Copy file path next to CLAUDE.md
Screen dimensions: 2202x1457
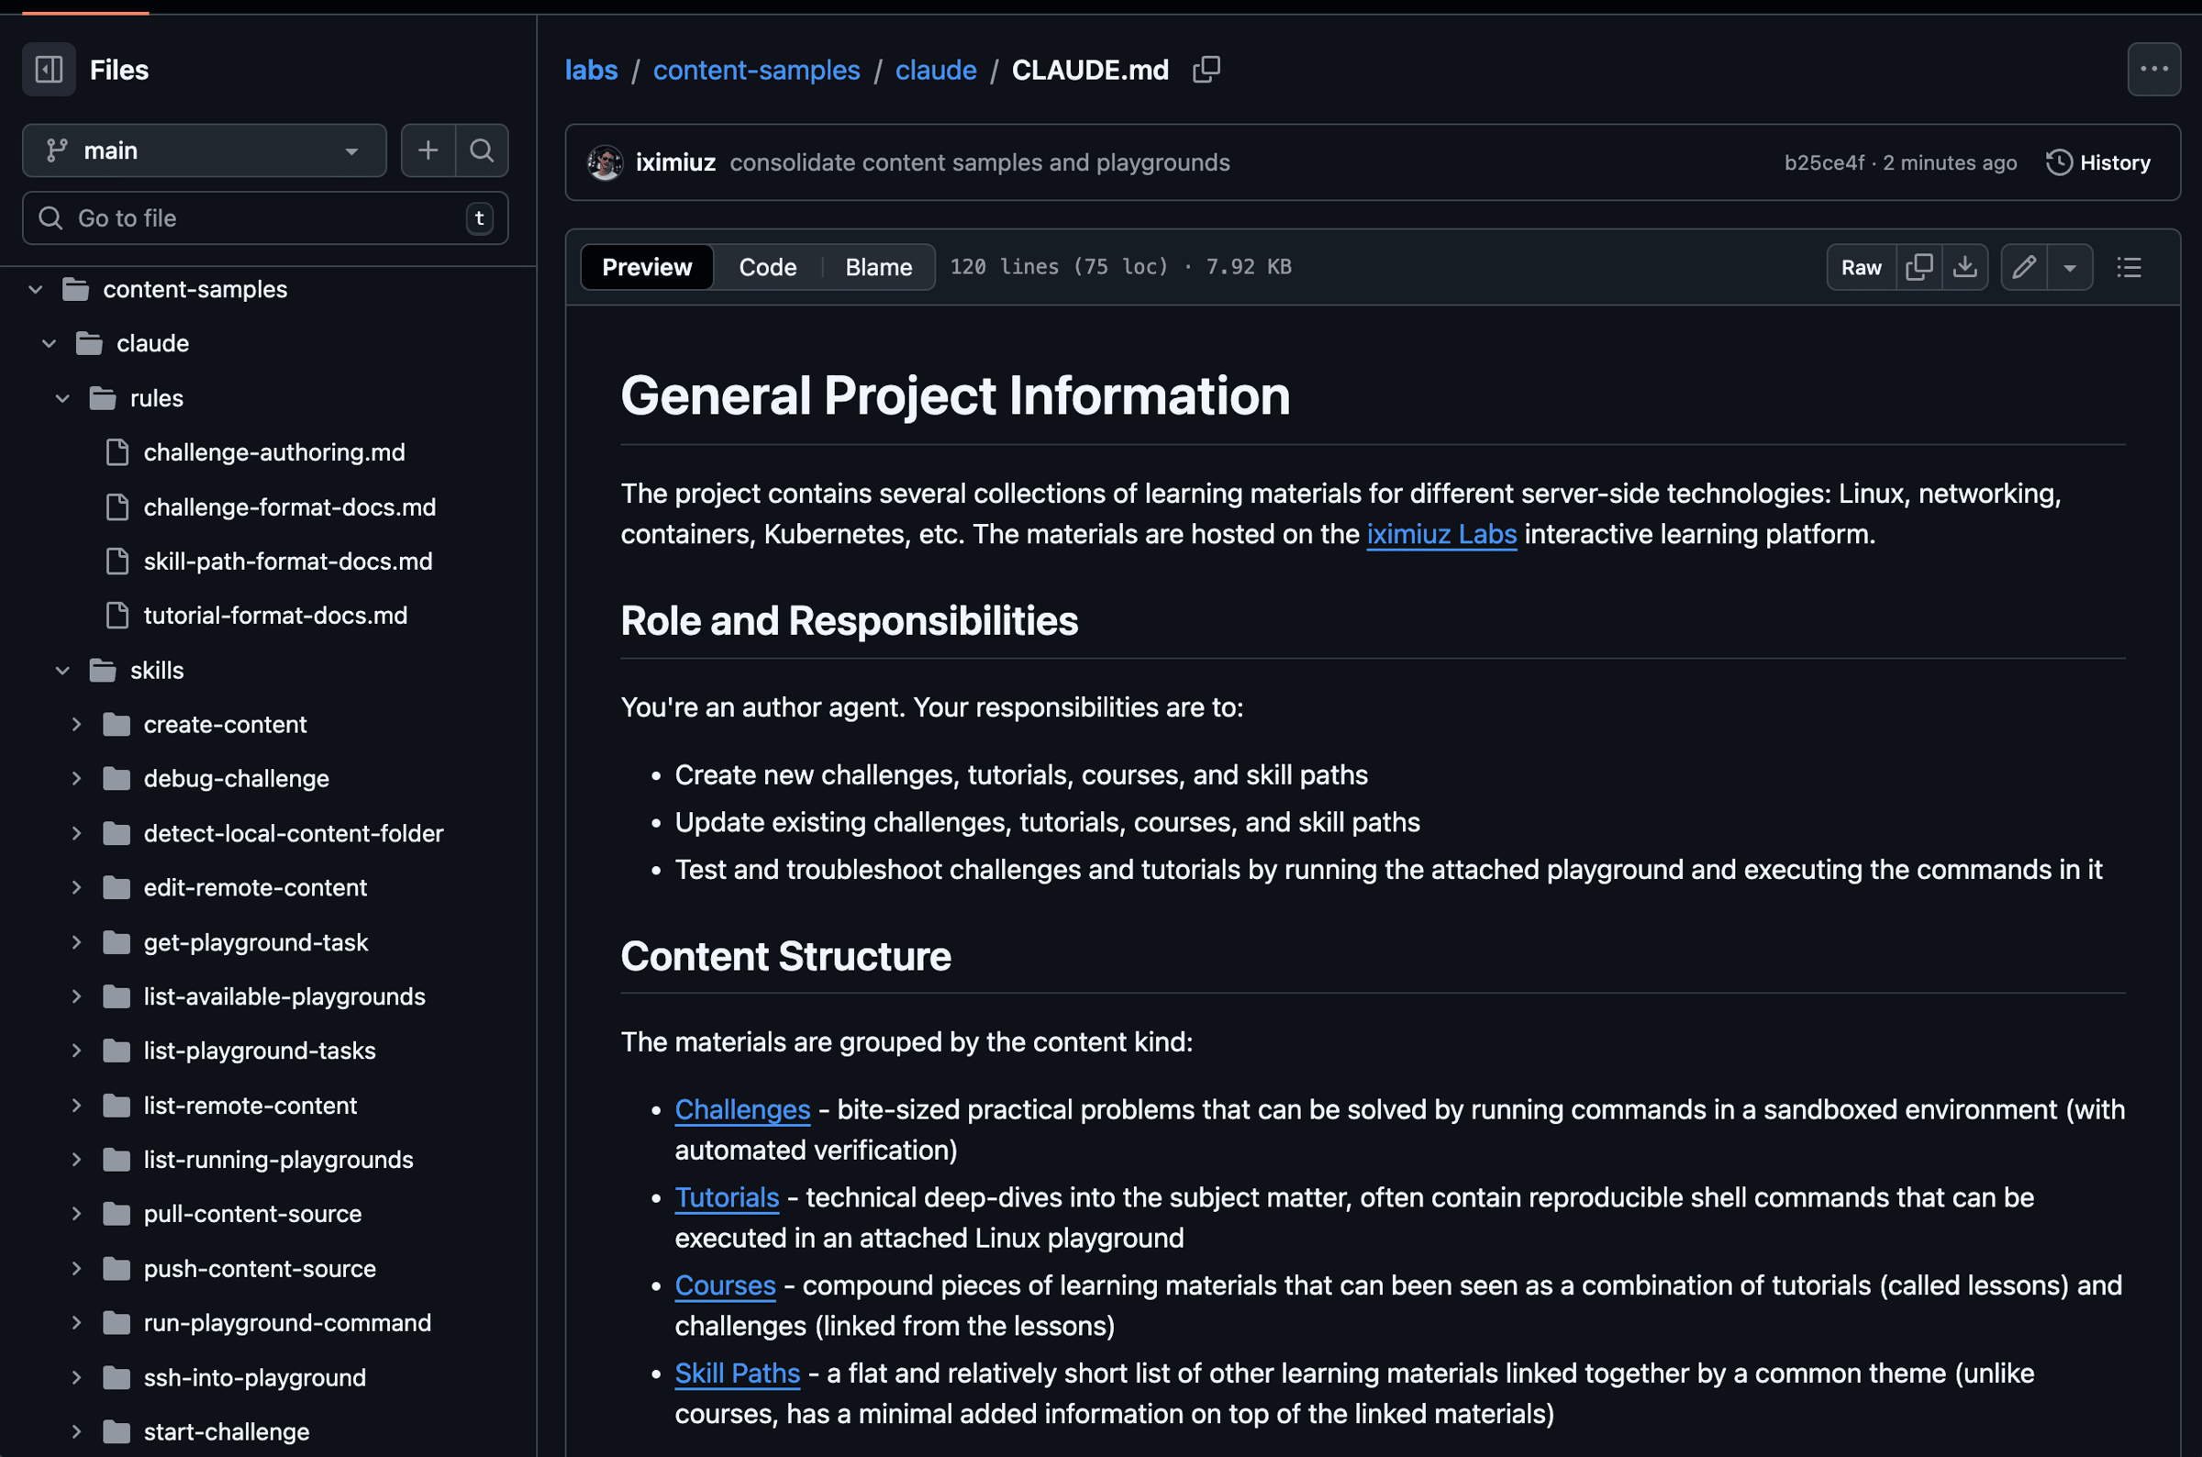[1206, 70]
